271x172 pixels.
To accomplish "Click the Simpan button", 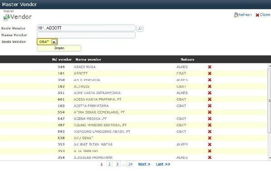I will pos(59,48).
